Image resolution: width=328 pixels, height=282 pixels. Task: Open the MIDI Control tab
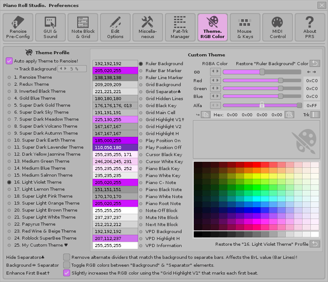pos(278,27)
